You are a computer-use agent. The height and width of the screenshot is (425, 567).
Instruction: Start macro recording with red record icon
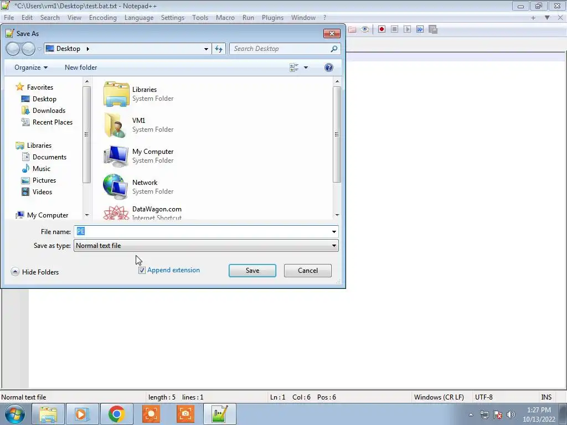click(x=382, y=29)
